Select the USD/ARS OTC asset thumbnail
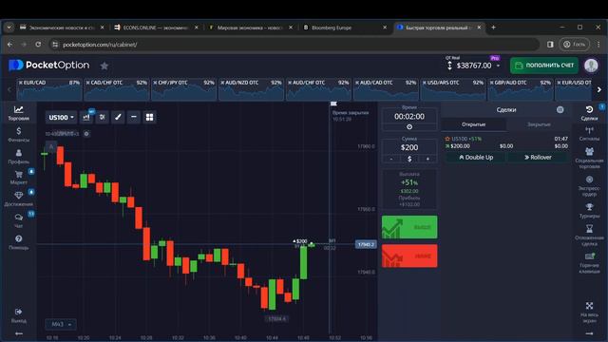Screen dimensions: 608x342 coord(453,89)
